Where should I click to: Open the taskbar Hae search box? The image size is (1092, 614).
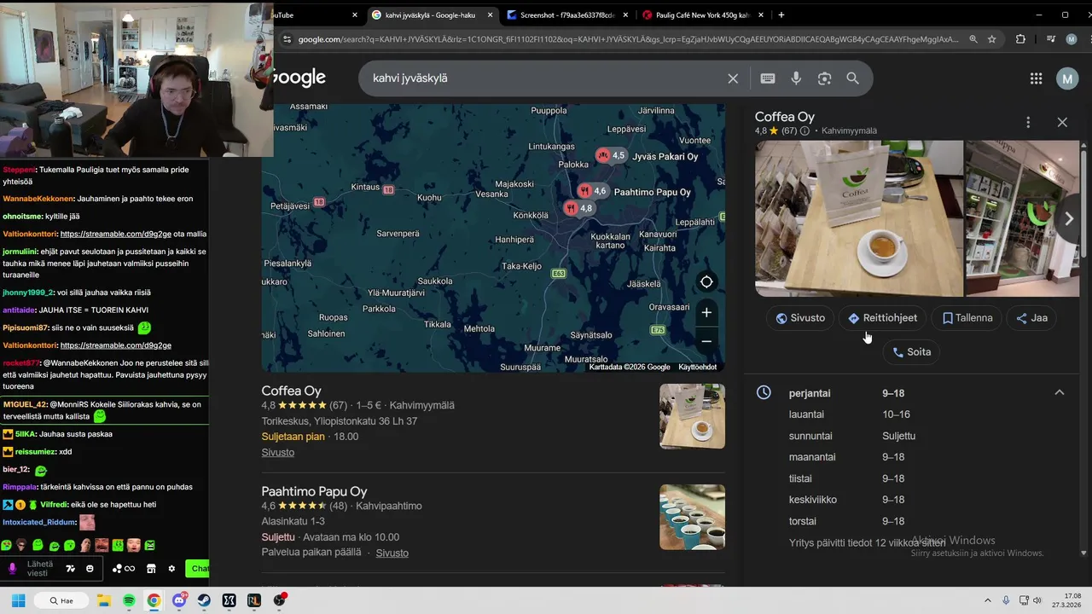point(61,600)
